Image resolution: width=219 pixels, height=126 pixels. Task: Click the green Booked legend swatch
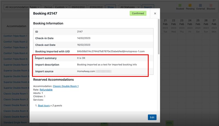(180, 5)
